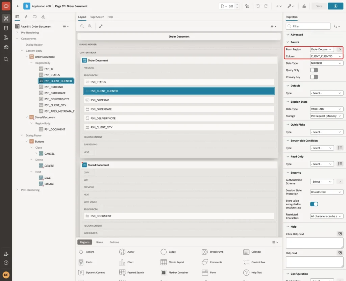Open the Administration user icon in sidebar
This screenshot has height=281, width=346.
[x=6, y=254]
